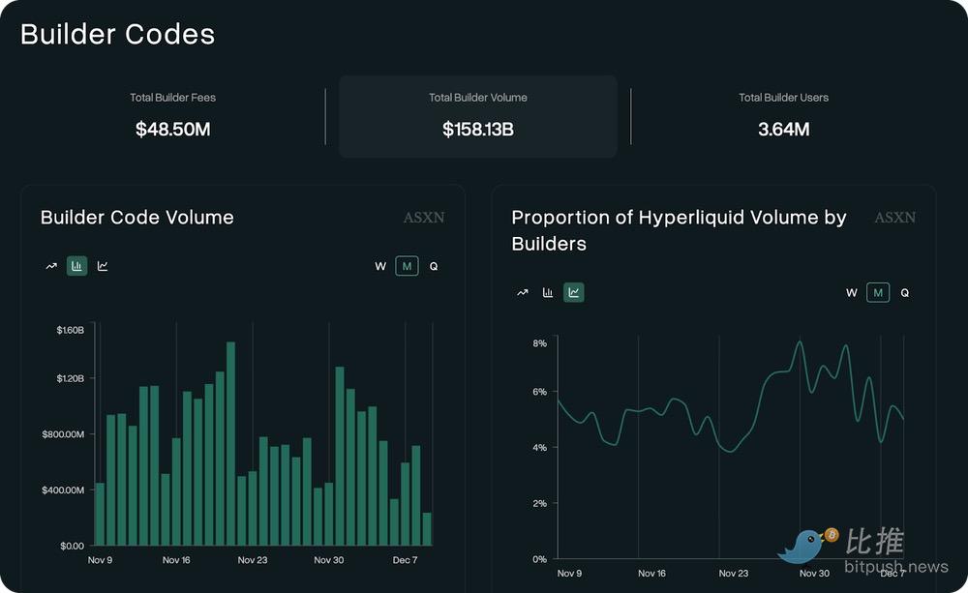Select the area chart icon in Proportion chart
The height and width of the screenshot is (593, 968).
pos(573,292)
